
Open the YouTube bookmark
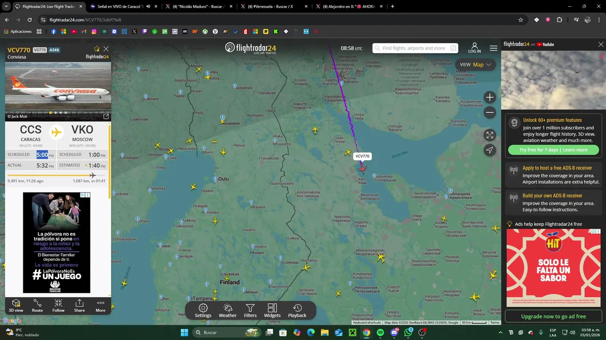pyautogui.click(x=74, y=32)
